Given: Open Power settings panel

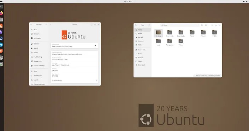Looking at the screenshot, I should 39,52.
